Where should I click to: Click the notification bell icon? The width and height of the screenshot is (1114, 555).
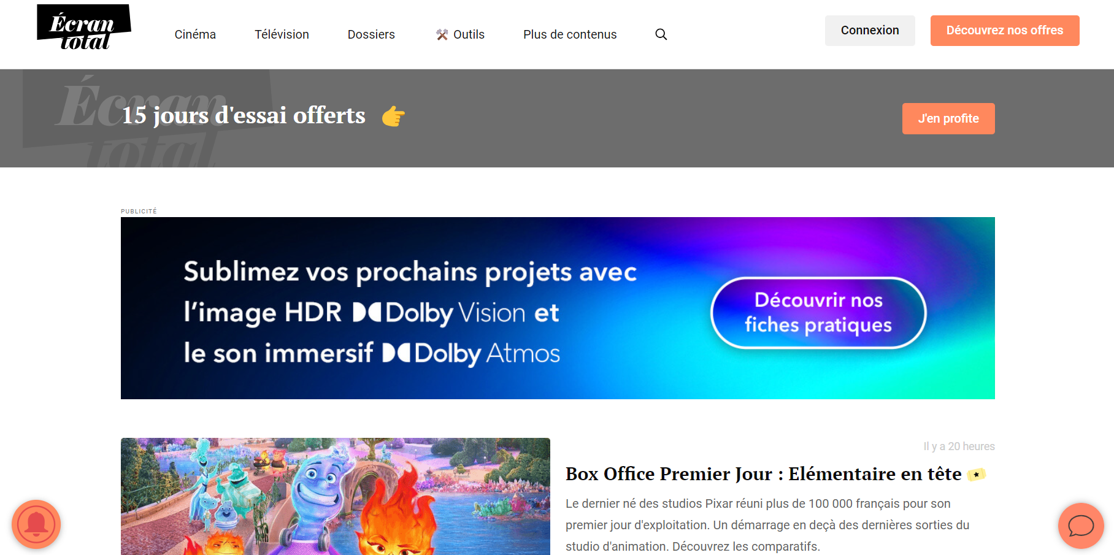tap(36, 524)
